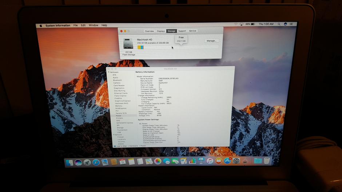The width and height of the screenshot is (342, 192).
Task: Open Spotlight search magnifier
Action: (279, 24)
